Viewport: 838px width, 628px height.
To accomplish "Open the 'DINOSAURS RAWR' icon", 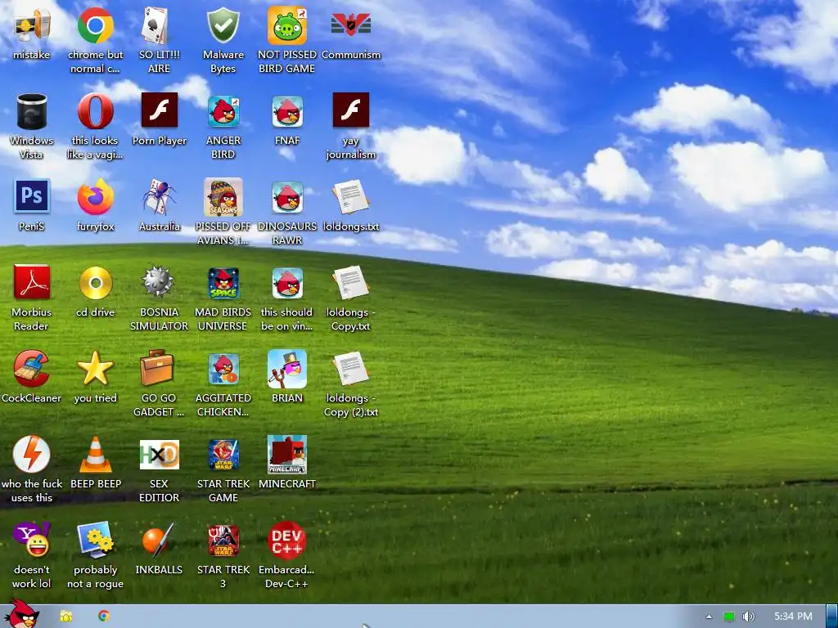I will click(x=287, y=198).
